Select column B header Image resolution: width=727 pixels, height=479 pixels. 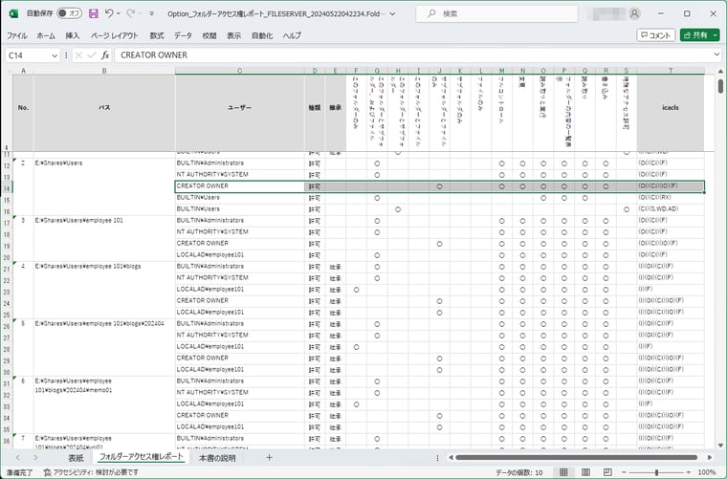coord(104,71)
